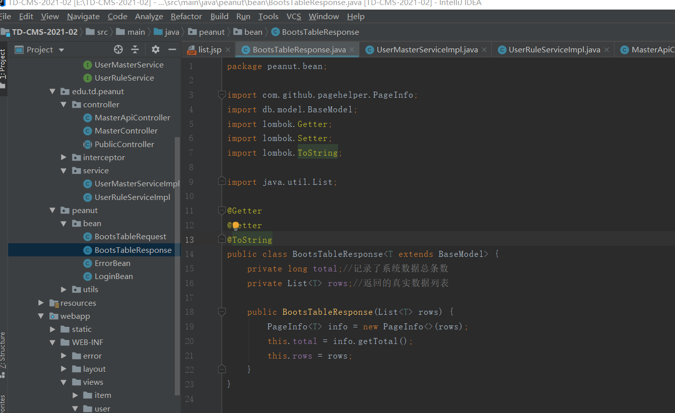The image size is (675, 413).
Task: Click the src breadcrumb
Action: click(97, 32)
